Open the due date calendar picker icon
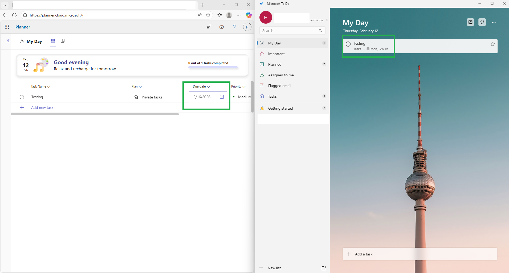509x273 pixels. point(222,97)
